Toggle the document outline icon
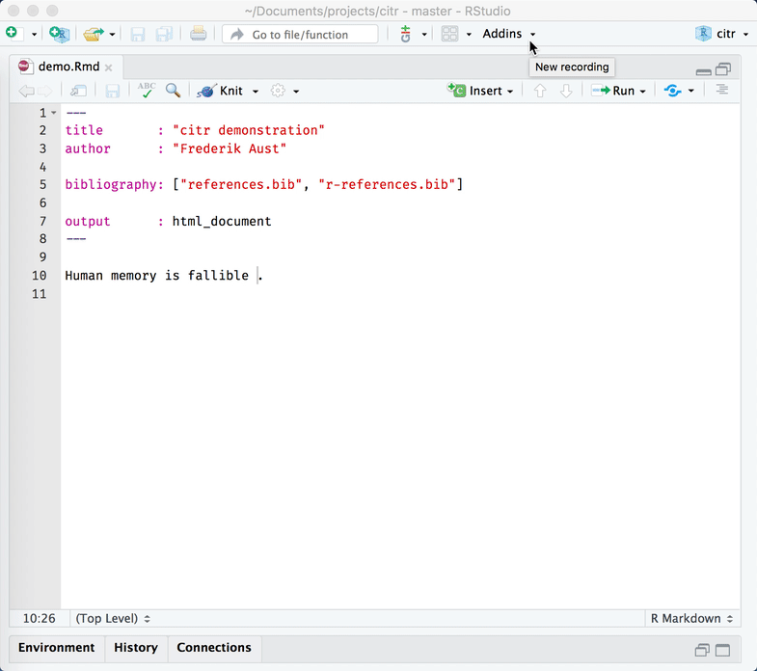Screen dimensions: 757x671 pyautogui.click(x=721, y=90)
